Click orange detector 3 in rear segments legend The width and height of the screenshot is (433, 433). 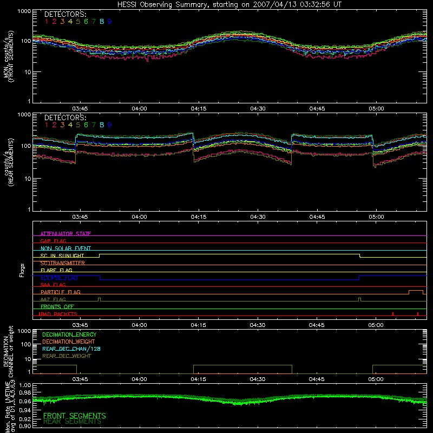62,125
